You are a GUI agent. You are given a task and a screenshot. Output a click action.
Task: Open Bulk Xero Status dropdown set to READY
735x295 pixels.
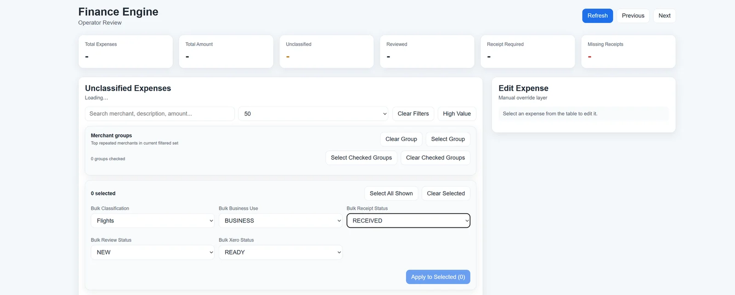point(280,252)
